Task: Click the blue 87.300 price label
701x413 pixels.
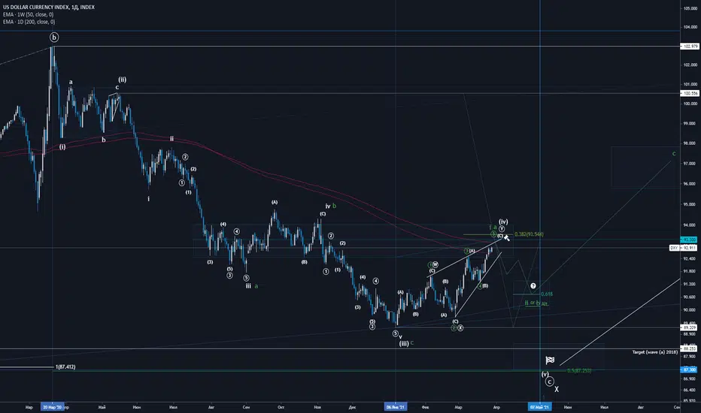Action: click(688, 369)
